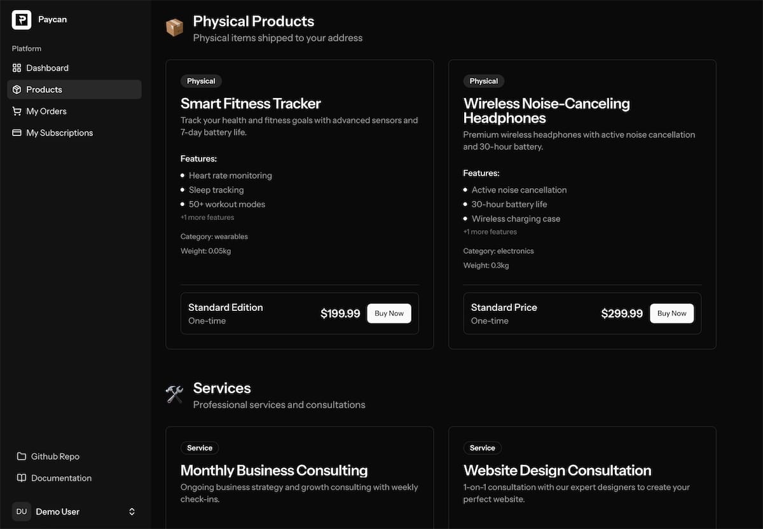763x529 pixels.
Task: Select the Dashboard grid icon
Action: coord(17,67)
